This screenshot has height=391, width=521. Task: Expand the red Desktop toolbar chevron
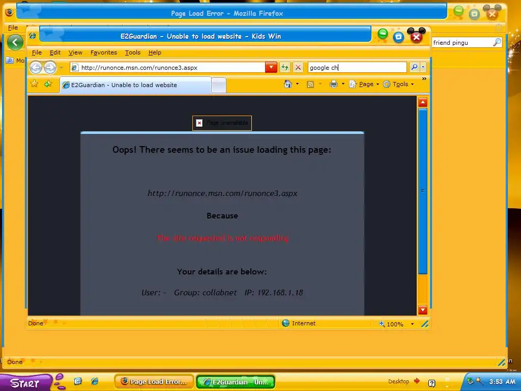(x=417, y=381)
